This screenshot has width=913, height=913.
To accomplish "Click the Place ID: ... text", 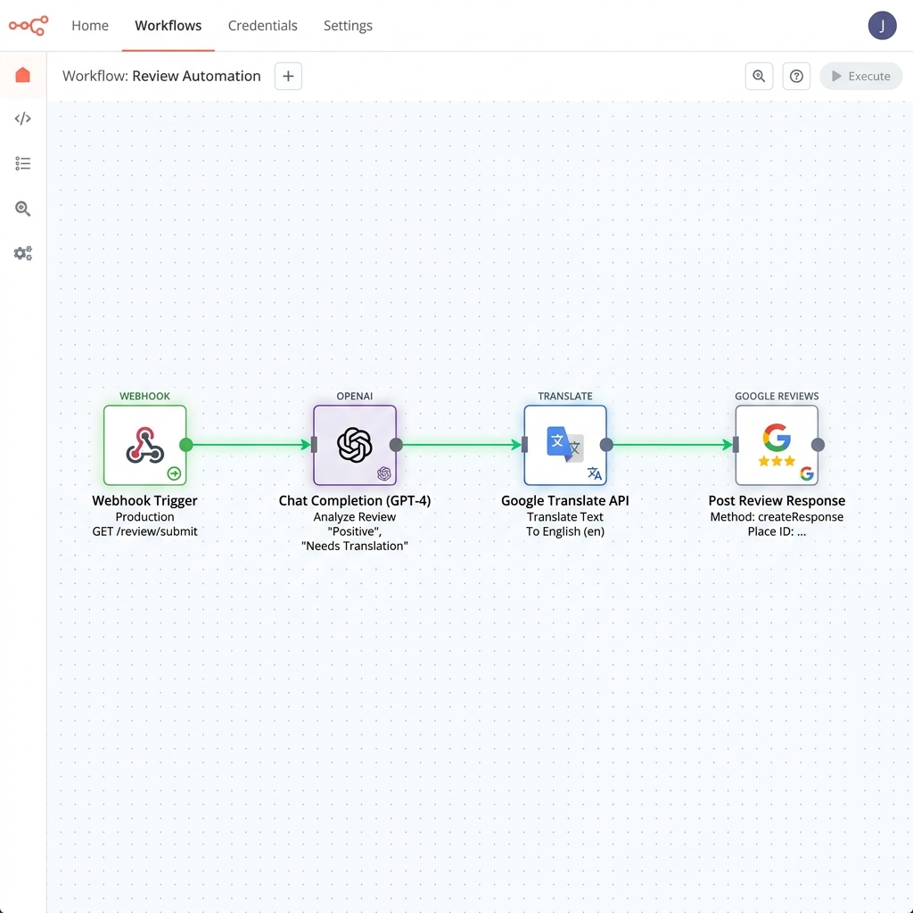I will pyautogui.click(x=777, y=531).
